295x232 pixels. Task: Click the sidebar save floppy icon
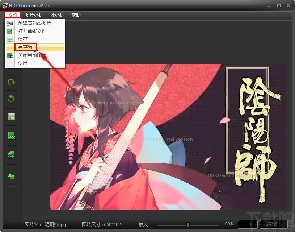(x=11, y=117)
